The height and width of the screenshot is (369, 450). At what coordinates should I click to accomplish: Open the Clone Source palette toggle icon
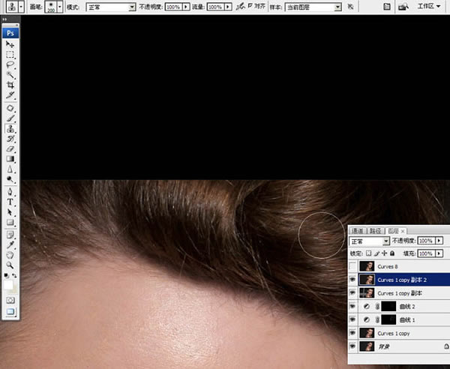[x=387, y=7]
